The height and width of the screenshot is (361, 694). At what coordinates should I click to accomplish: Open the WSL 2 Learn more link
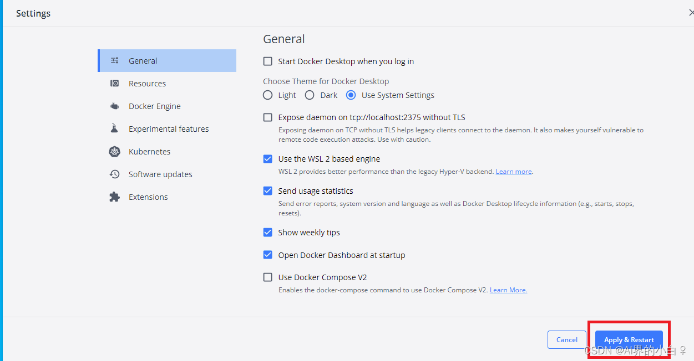[513, 172]
